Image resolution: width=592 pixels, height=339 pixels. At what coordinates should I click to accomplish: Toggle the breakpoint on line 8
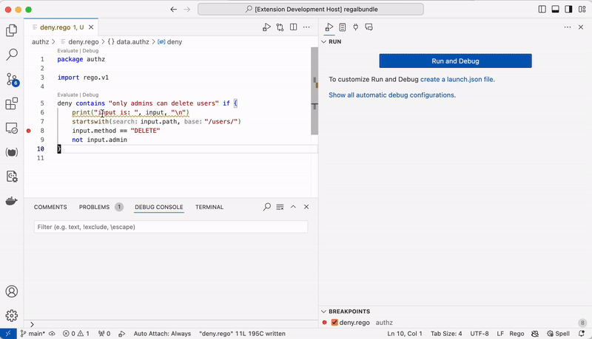[x=29, y=131]
